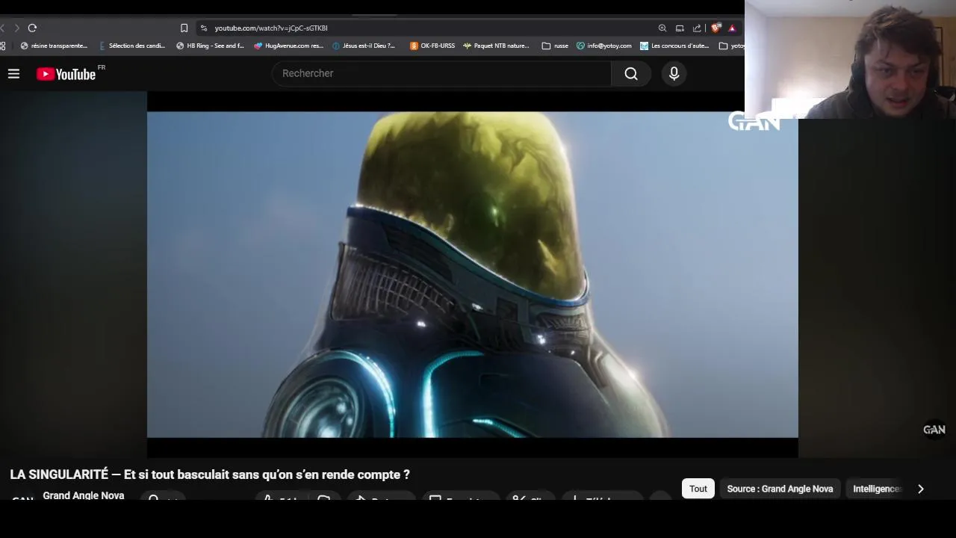The image size is (956, 538).
Task: Open the 'info@yotoy.com' bookmark
Action: 604,46
